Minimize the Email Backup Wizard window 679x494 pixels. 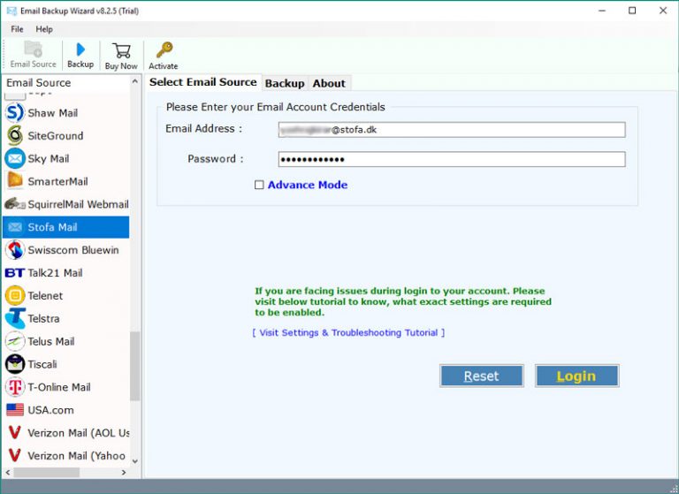pyautogui.click(x=602, y=11)
